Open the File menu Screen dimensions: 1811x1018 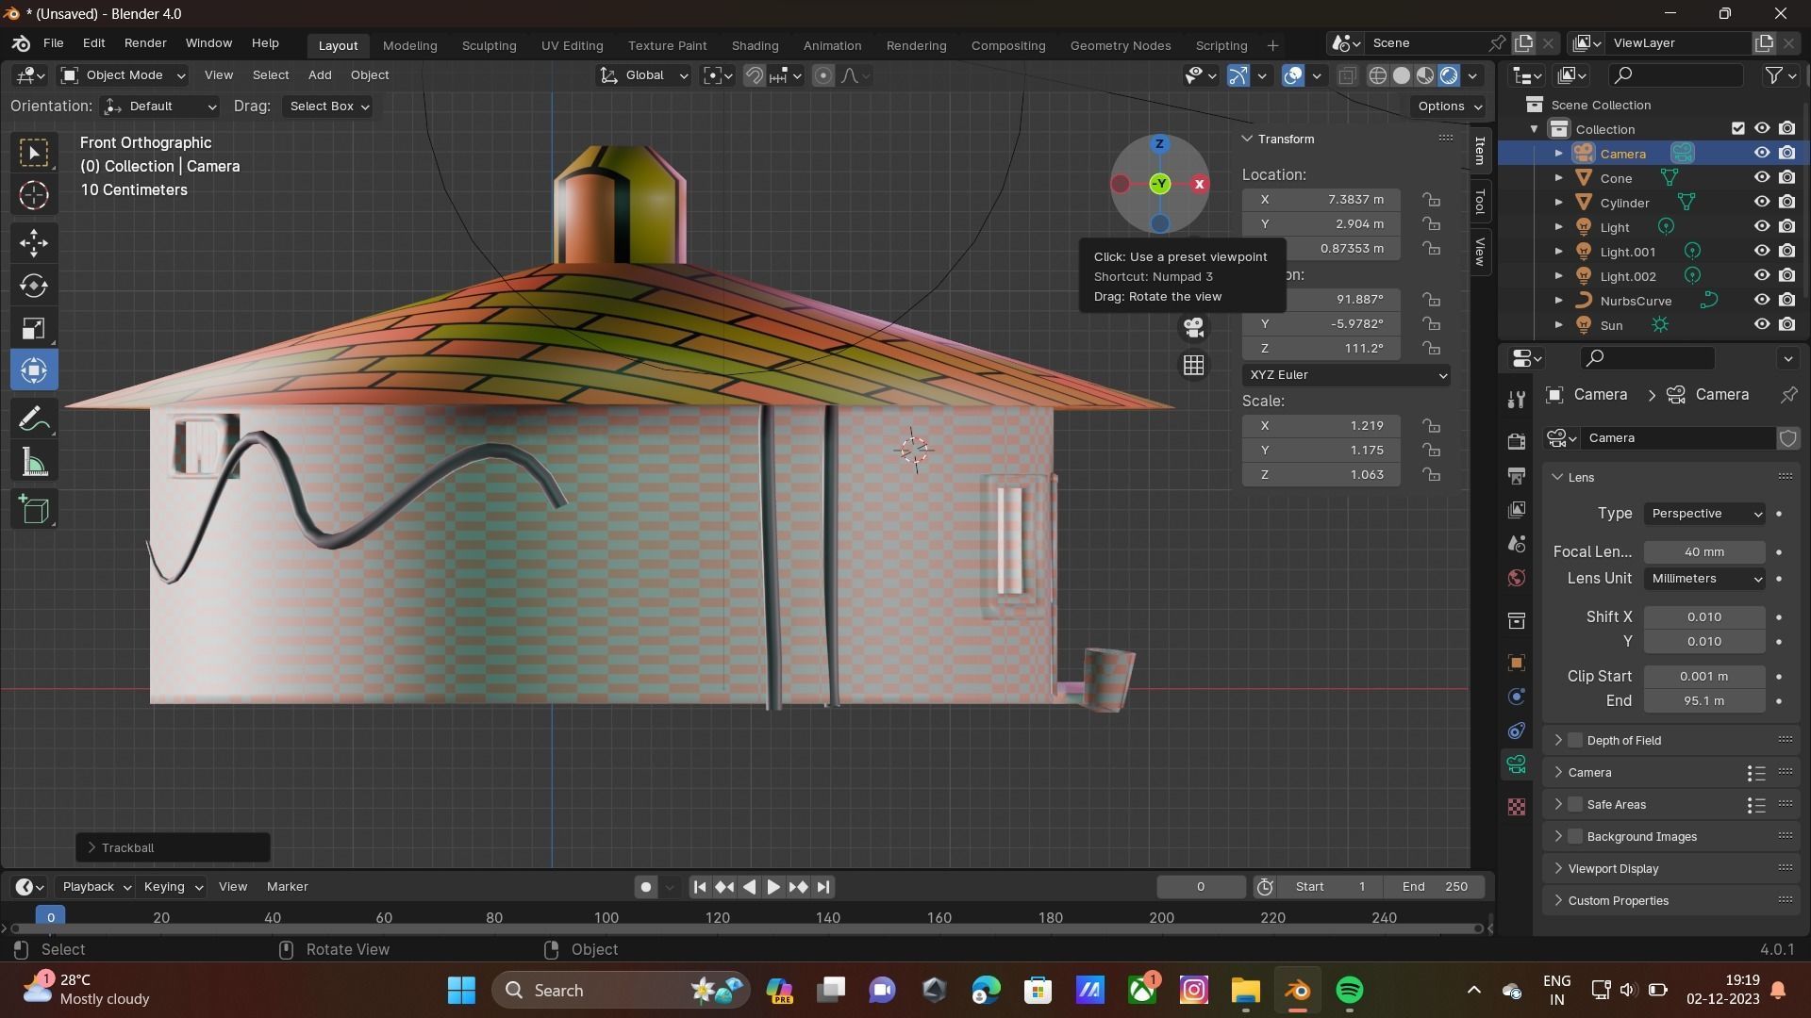[x=53, y=43]
